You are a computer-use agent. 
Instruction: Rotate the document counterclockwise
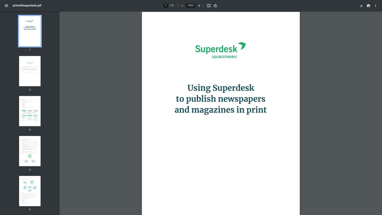pos(215,6)
